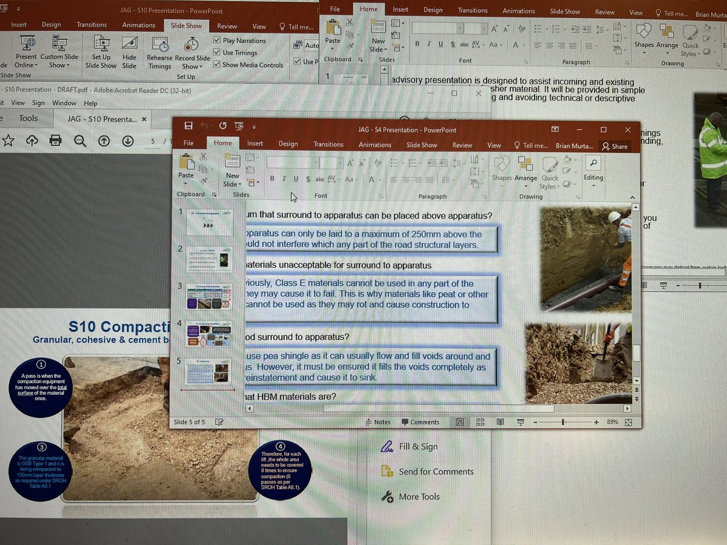This screenshot has width=727, height=545.
Task: Click the Paste icon in S4 PowerPoint window
Action: click(186, 162)
